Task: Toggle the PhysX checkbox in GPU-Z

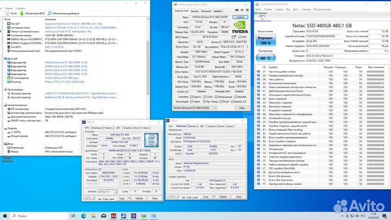Action: [221, 102]
